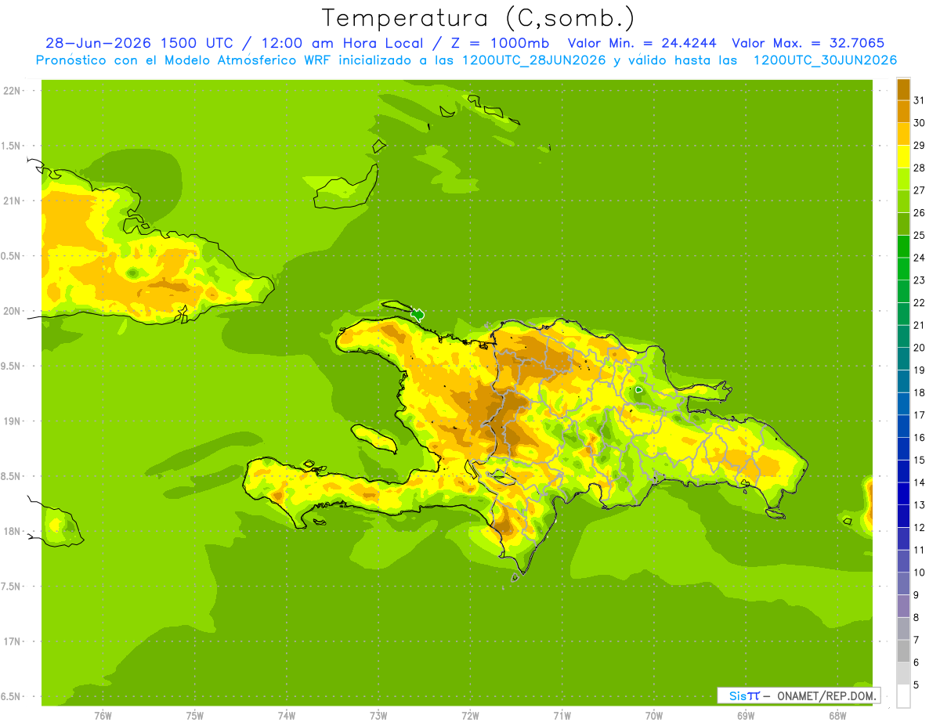Click the '22N' latitude label
940x726 pixels.
13,90
